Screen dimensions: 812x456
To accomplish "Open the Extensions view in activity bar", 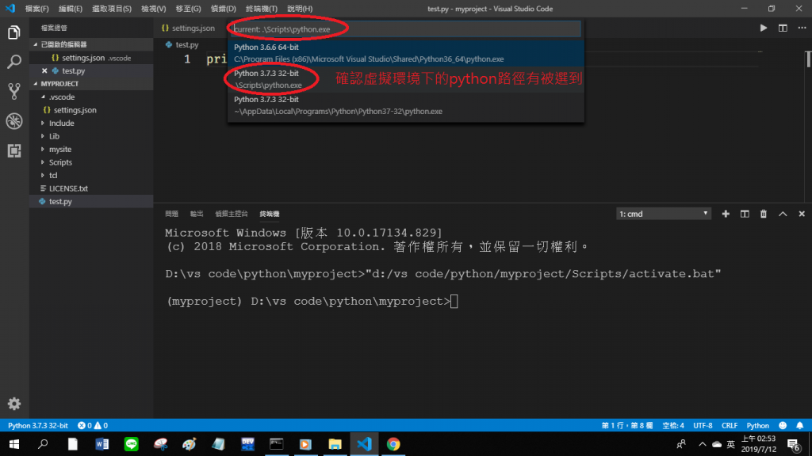I will click(x=14, y=150).
